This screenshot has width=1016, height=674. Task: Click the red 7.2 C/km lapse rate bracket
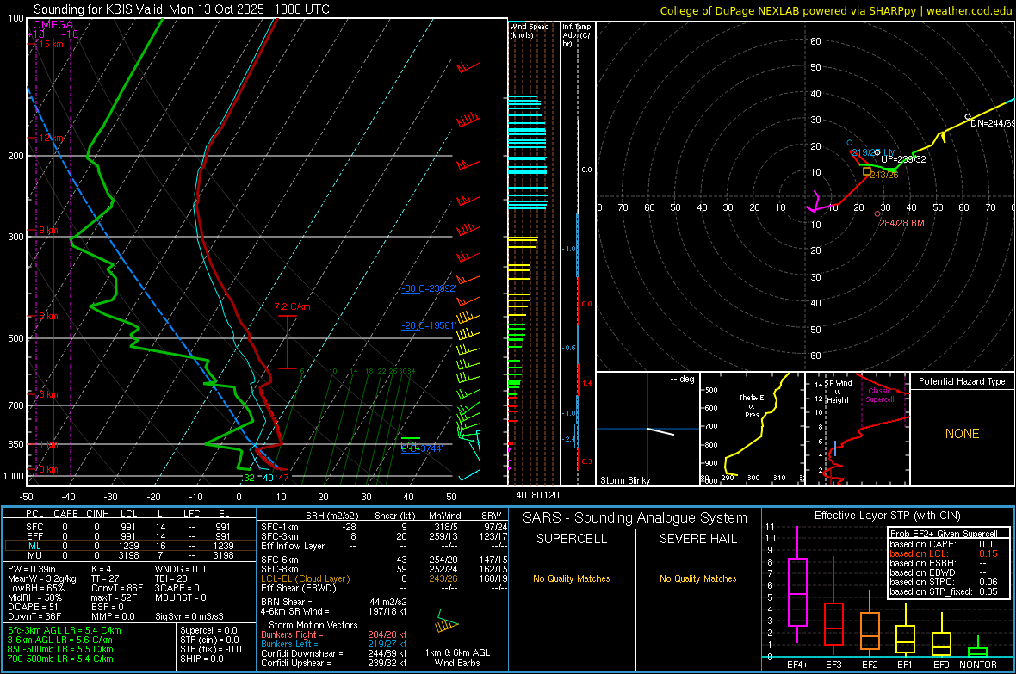point(287,343)
